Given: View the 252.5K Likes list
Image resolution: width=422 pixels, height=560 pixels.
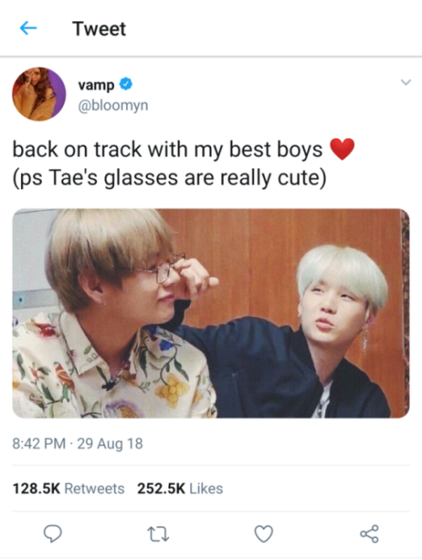Looking at the screenshot, I should click(180, 488).
